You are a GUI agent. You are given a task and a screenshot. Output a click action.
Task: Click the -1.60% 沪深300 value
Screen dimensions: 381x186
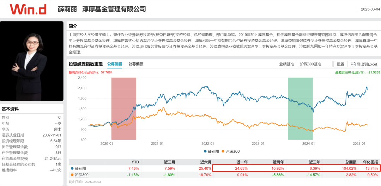click(169, 175)
